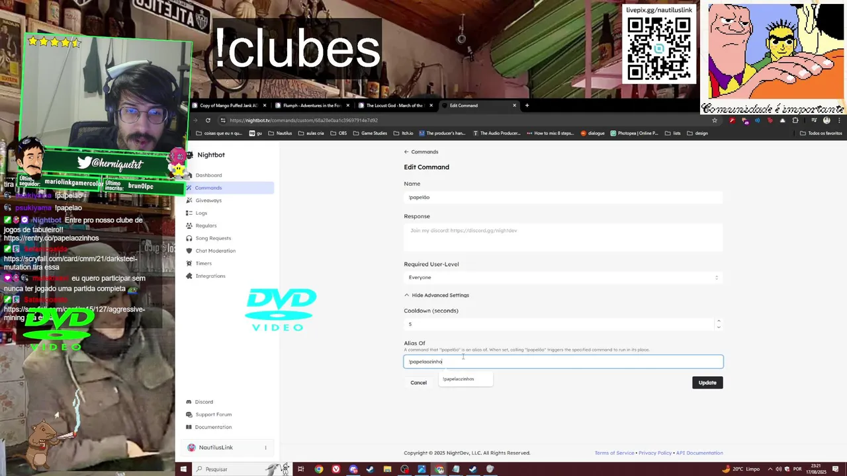
Task: Open the design bookmarks folder
Action: pyautogui.click(x=697, y=133)
